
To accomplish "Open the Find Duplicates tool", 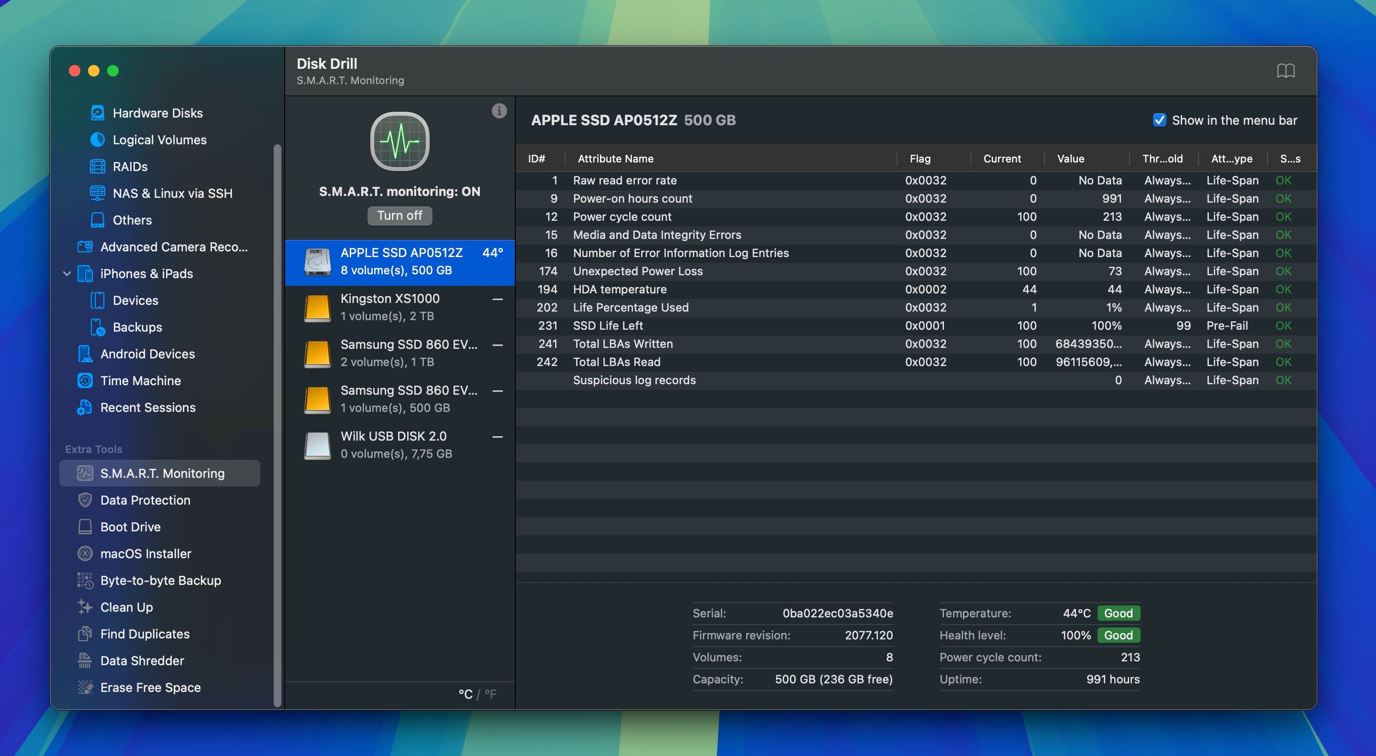I will click(144, 634).
